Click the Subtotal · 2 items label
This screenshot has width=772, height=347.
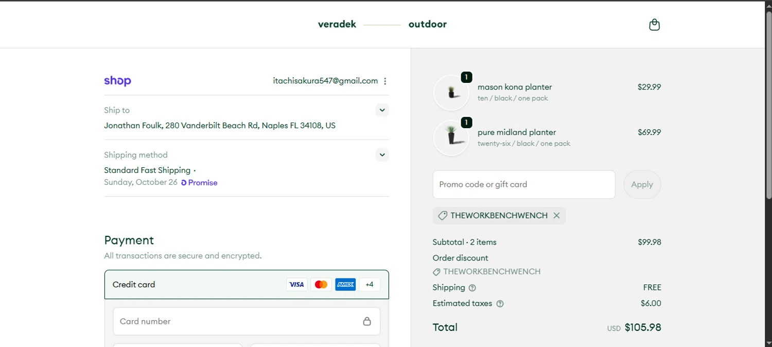click(x=465, y=242)
